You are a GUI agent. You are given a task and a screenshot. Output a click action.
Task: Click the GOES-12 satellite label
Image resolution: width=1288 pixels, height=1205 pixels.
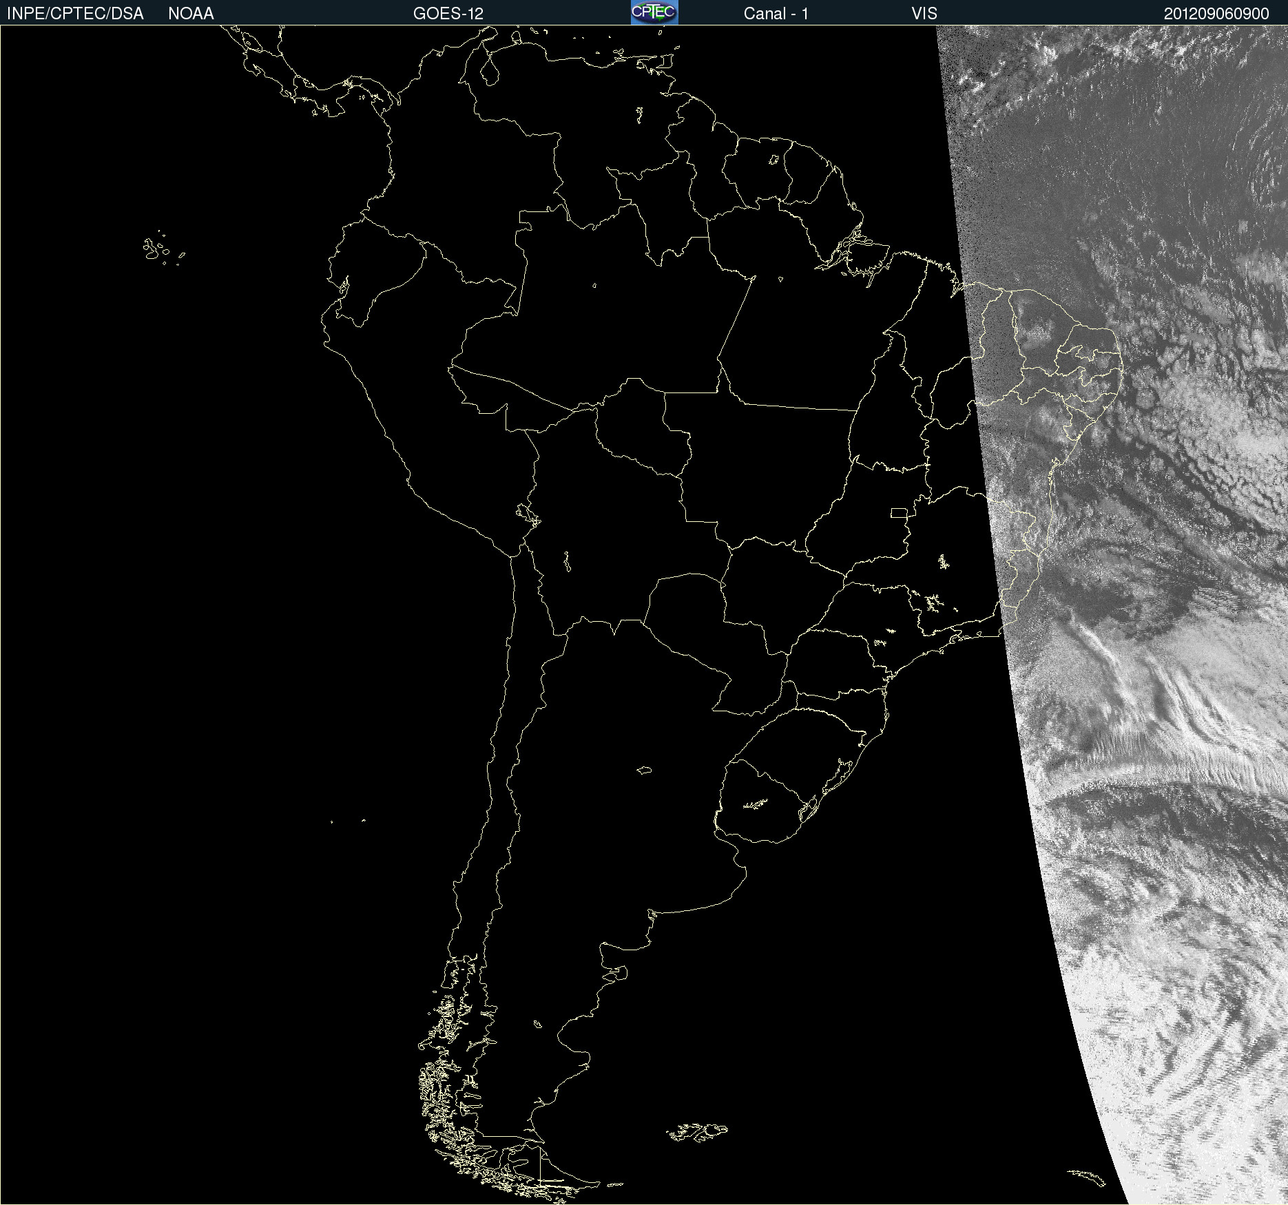[448, 14]
